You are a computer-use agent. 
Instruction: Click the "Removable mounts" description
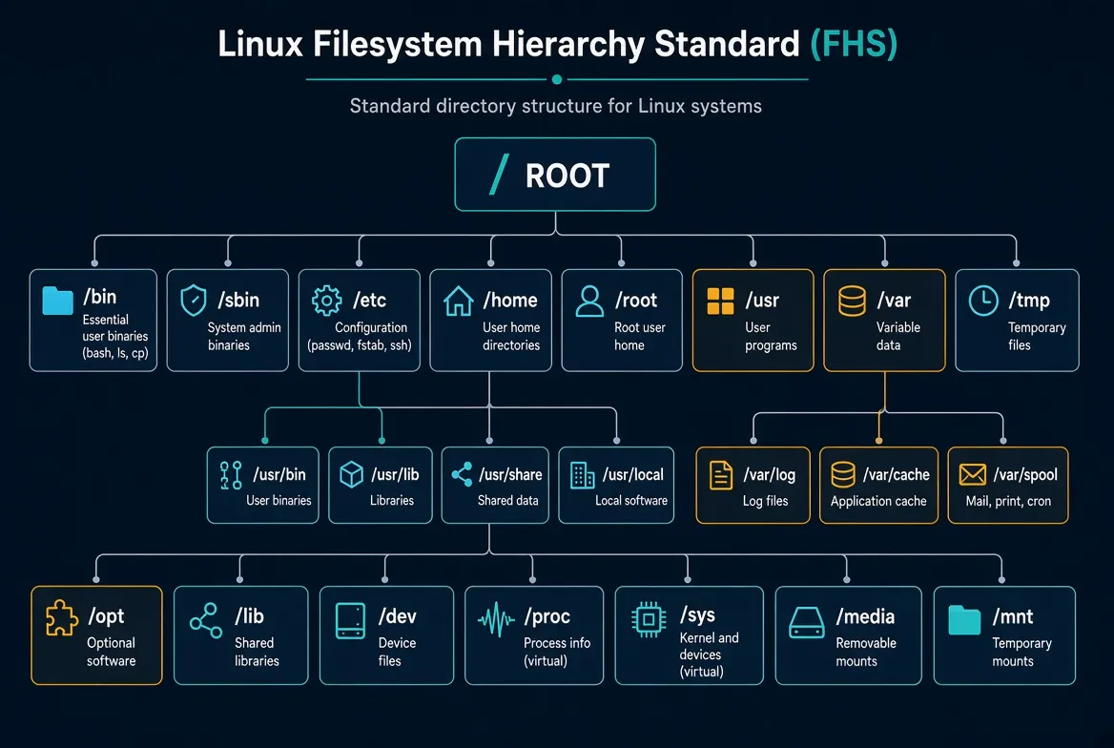[x=866, y=652]
